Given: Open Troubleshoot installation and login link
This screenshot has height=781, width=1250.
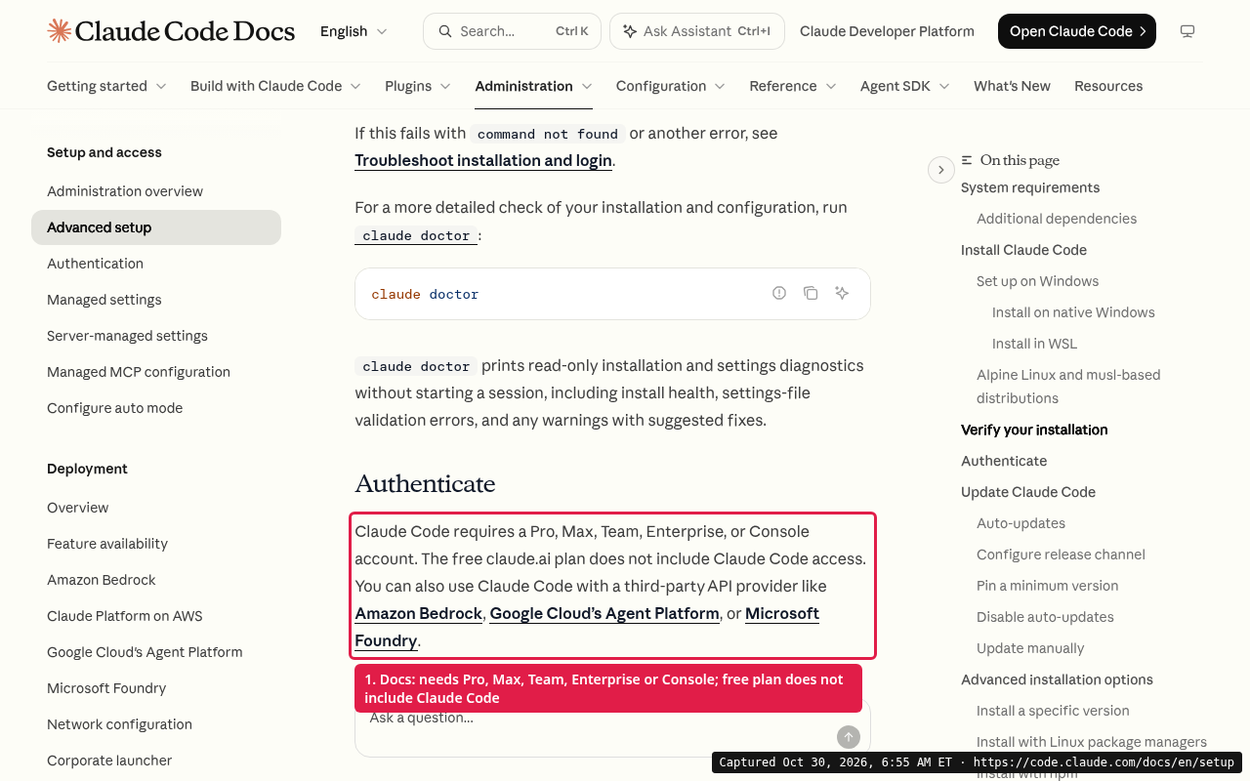Looking at the screenshot, I should [x=483, y=160].
